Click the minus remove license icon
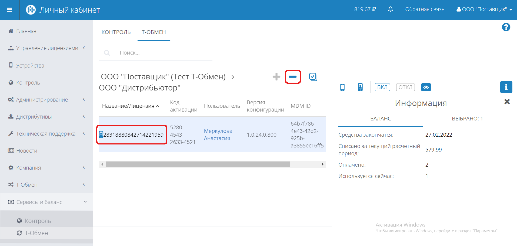This screenshot has width=517, height=246. (293, 77)
